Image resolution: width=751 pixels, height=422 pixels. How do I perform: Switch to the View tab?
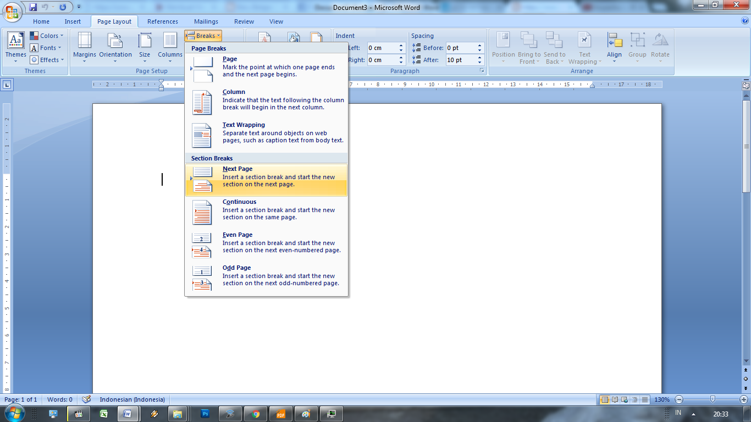point(277,21)
